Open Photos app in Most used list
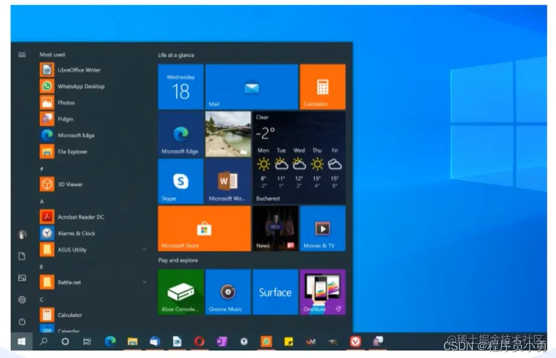The height and width of the screenshot is (358, 556). (93, 103)
